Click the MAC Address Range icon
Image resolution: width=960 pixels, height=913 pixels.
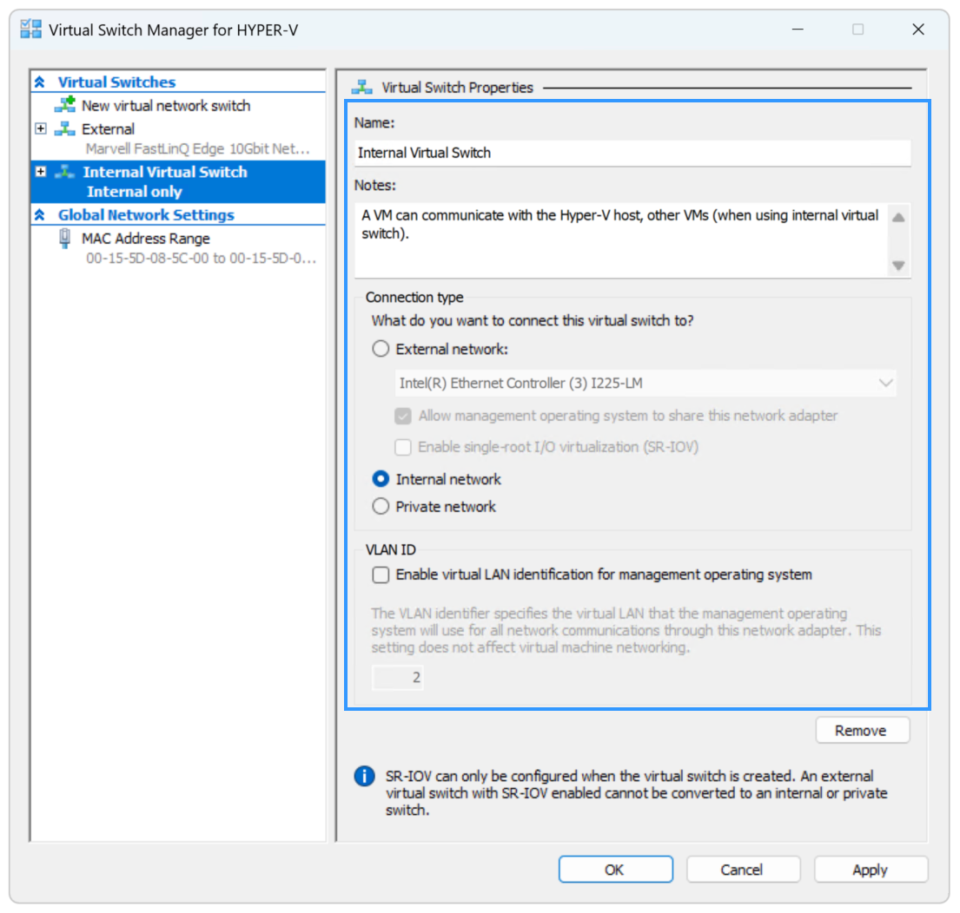tap(63, 239)
